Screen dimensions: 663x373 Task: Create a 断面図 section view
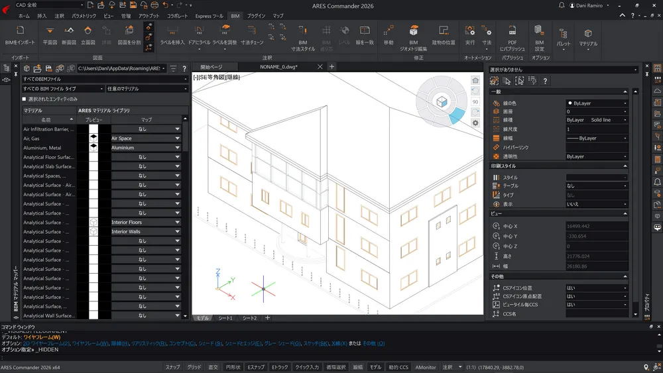68,34
